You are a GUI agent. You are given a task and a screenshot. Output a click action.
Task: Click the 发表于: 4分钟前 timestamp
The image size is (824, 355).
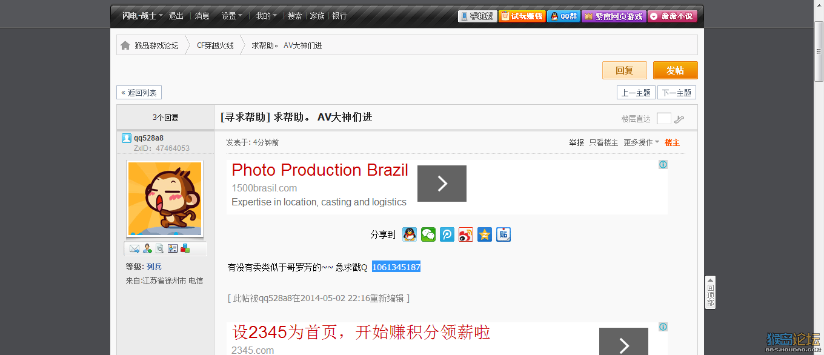point(253,142)
